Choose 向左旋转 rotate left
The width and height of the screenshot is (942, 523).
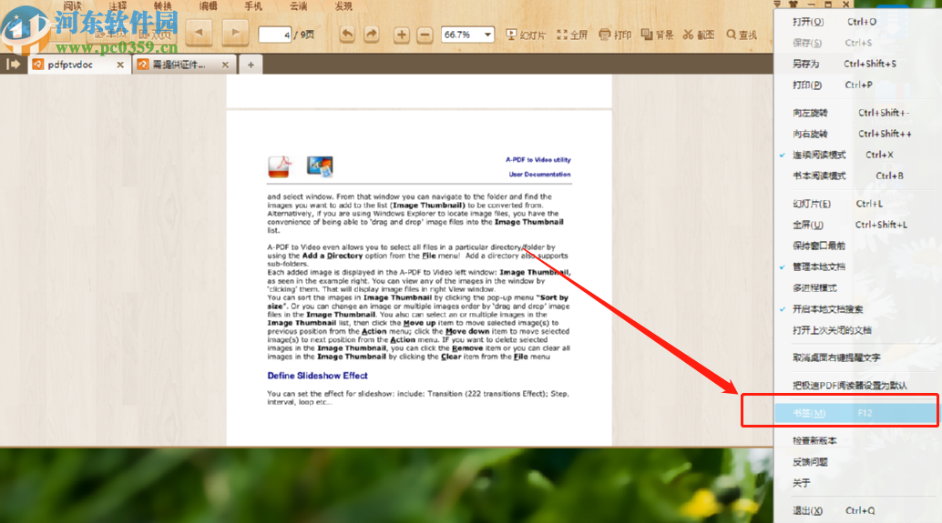pyautogui.click(x=856, y=113)
